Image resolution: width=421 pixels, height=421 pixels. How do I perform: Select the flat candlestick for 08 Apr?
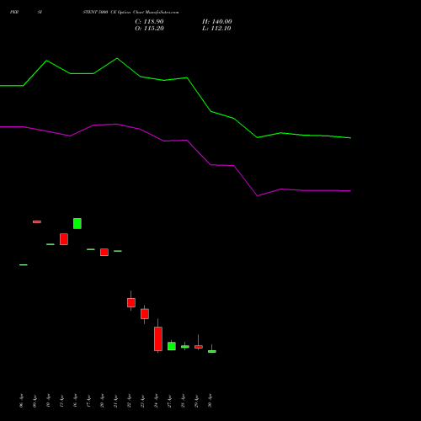pos(24,264)
